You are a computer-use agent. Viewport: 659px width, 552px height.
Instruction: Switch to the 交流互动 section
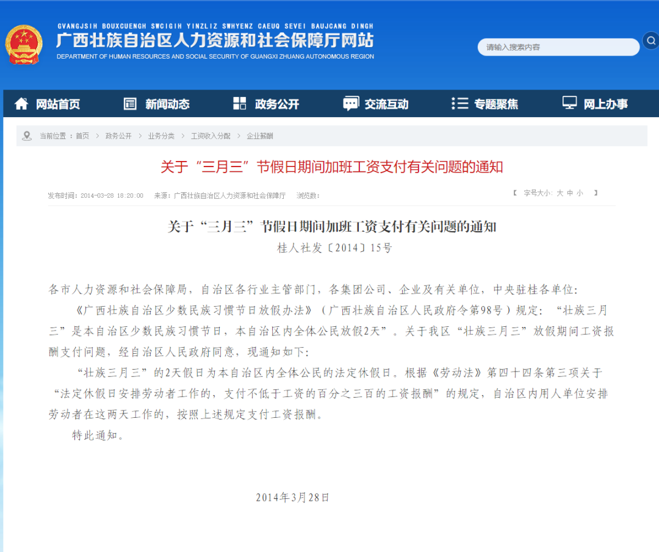click(x=385, y=104)
